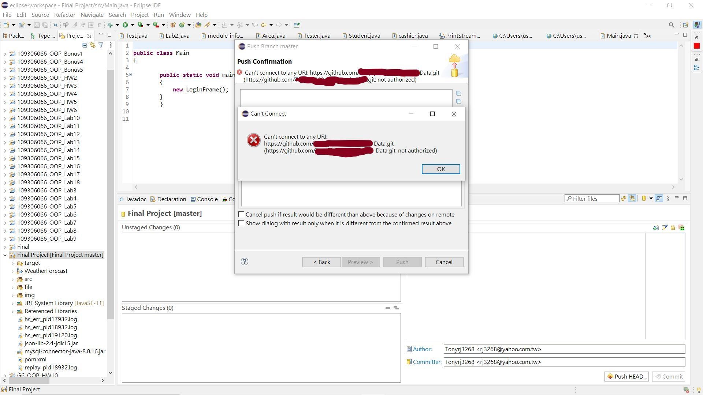Click Expand All in Push Confirmation dialog

point(458,102)
